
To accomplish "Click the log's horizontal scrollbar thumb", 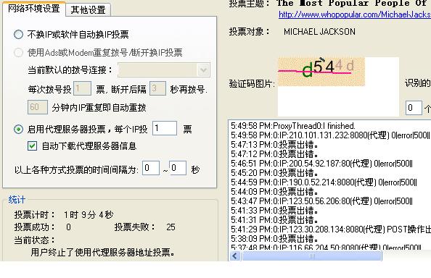I will (312, 256).
